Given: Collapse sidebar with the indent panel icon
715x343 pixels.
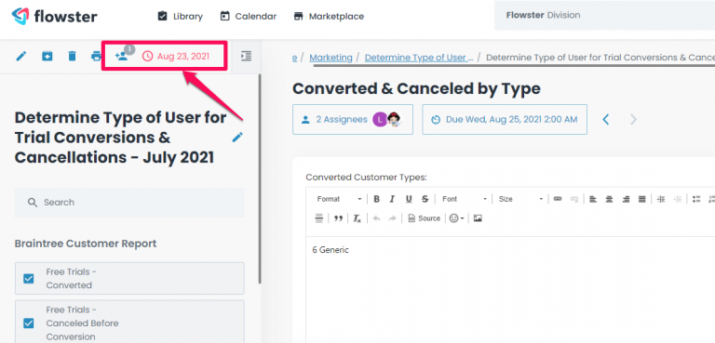Looking at the screenshot, I should click(x=246, y=56).
